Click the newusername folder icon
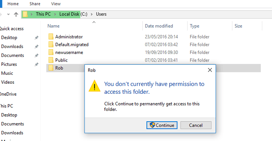 (51, 52)
